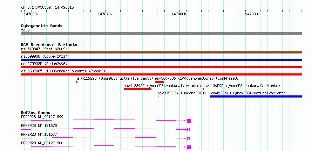Viewport: 312px width, 151px height.
Task: Click the nsv519847 (Shaikh2009) label
Action: tap(44, 49)
